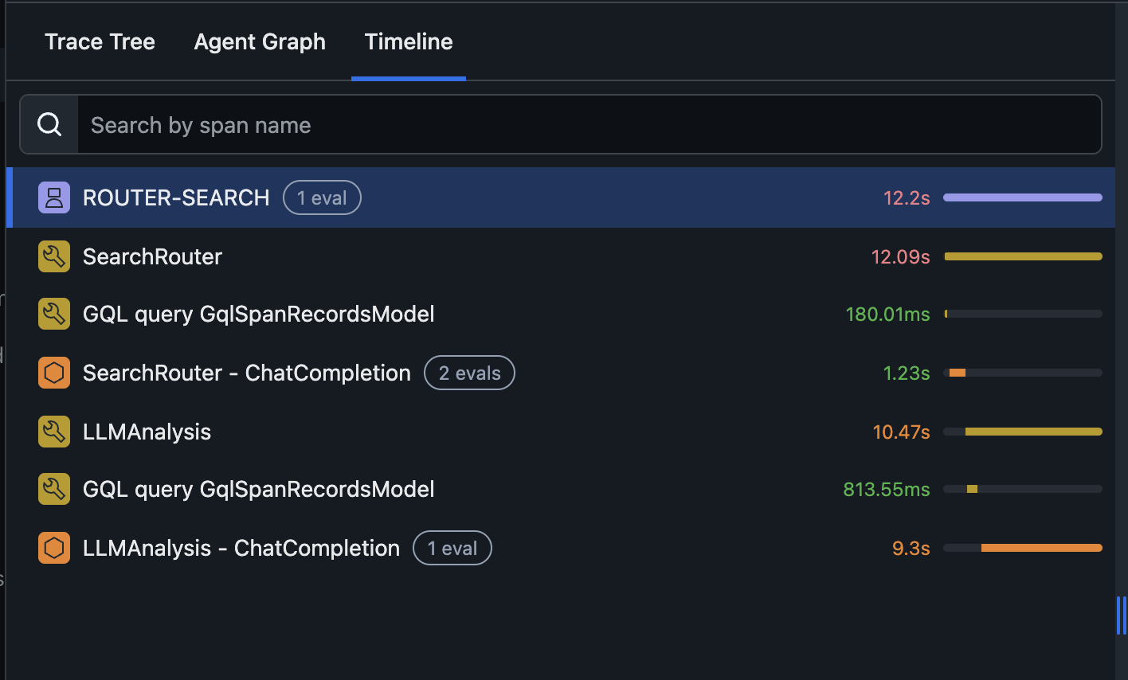Click the 180.01ms GQL query wrench icon
This screenshot has height=680, width=1128.
tap(54, 314)
